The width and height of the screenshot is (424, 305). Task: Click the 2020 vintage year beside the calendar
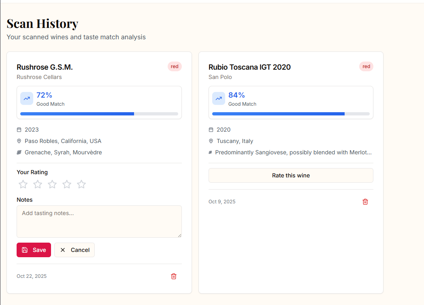(x=224, y=130)
